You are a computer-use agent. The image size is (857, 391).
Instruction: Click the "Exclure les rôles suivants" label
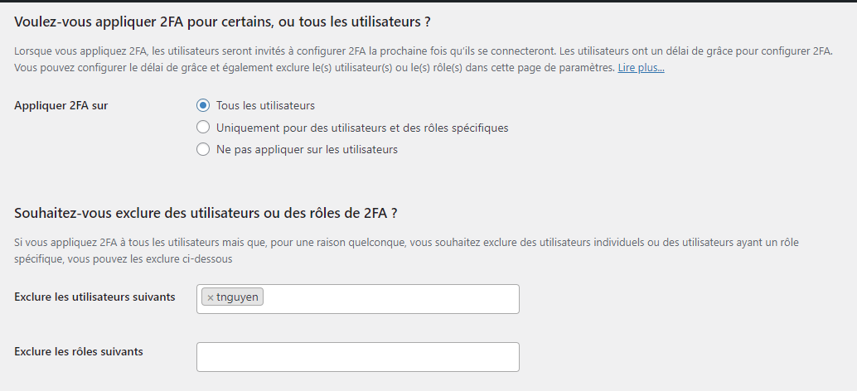point(79,351)
